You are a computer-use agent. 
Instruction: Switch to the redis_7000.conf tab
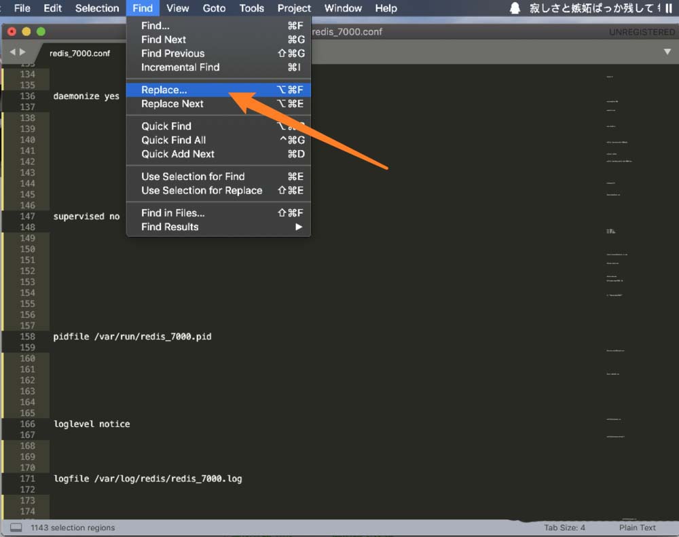click(x=79, y=53)
